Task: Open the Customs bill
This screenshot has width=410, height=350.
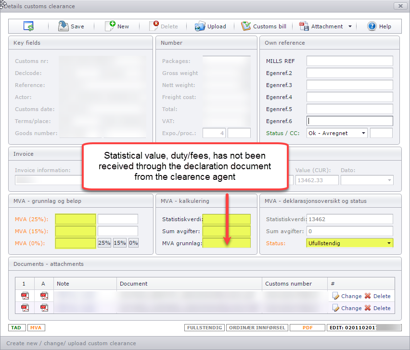Action: coord(264,26)
